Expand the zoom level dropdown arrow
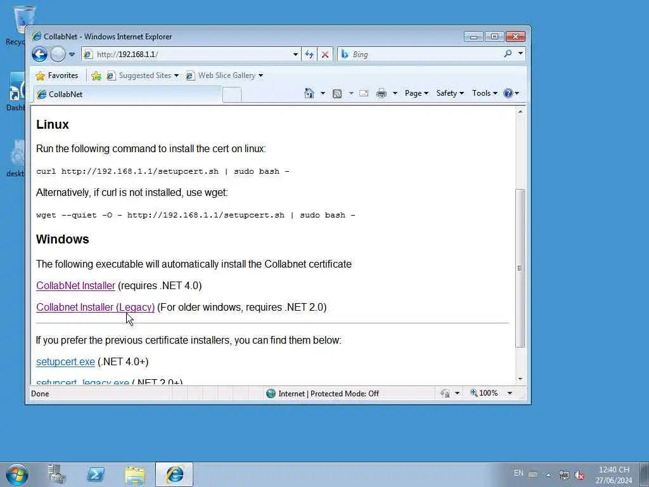The height and width of the screenshot is (487, 649). click(x=510, y=393)
